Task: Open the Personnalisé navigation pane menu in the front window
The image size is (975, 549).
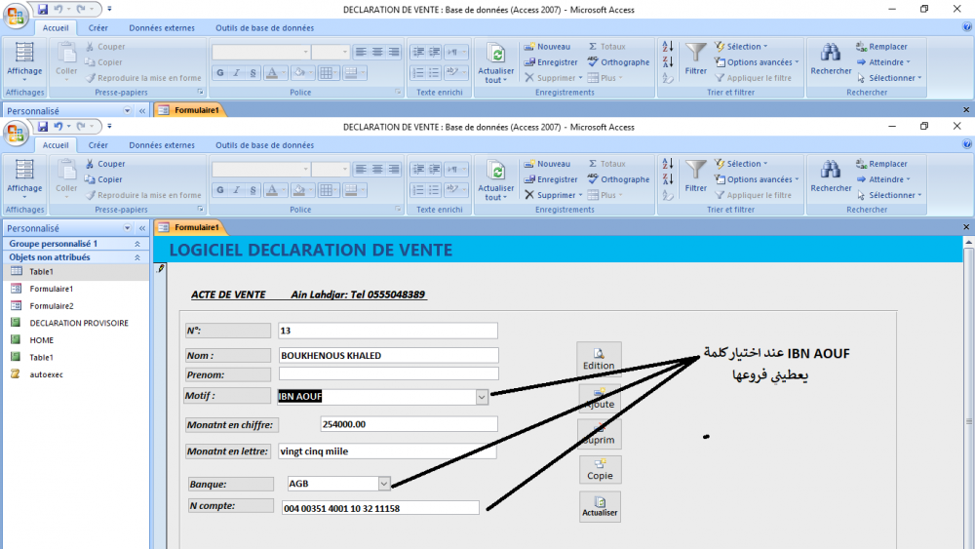Action: [x=127, y=228]
